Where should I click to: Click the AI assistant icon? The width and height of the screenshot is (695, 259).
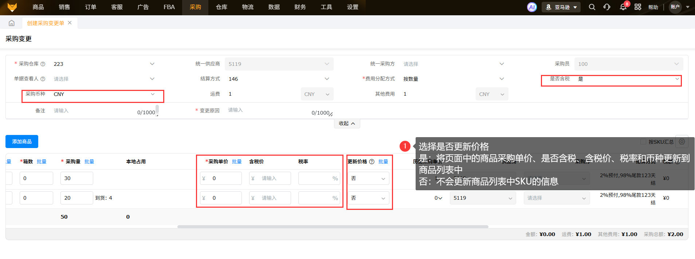532,7
